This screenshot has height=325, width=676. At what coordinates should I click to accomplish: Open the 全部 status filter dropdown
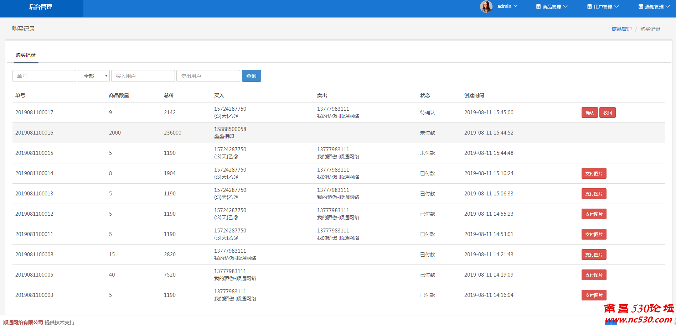pyautogui.click(x=94, y=76)
